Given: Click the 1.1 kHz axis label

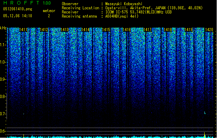Looking at the screenshot, I should (x=3, y=45).
